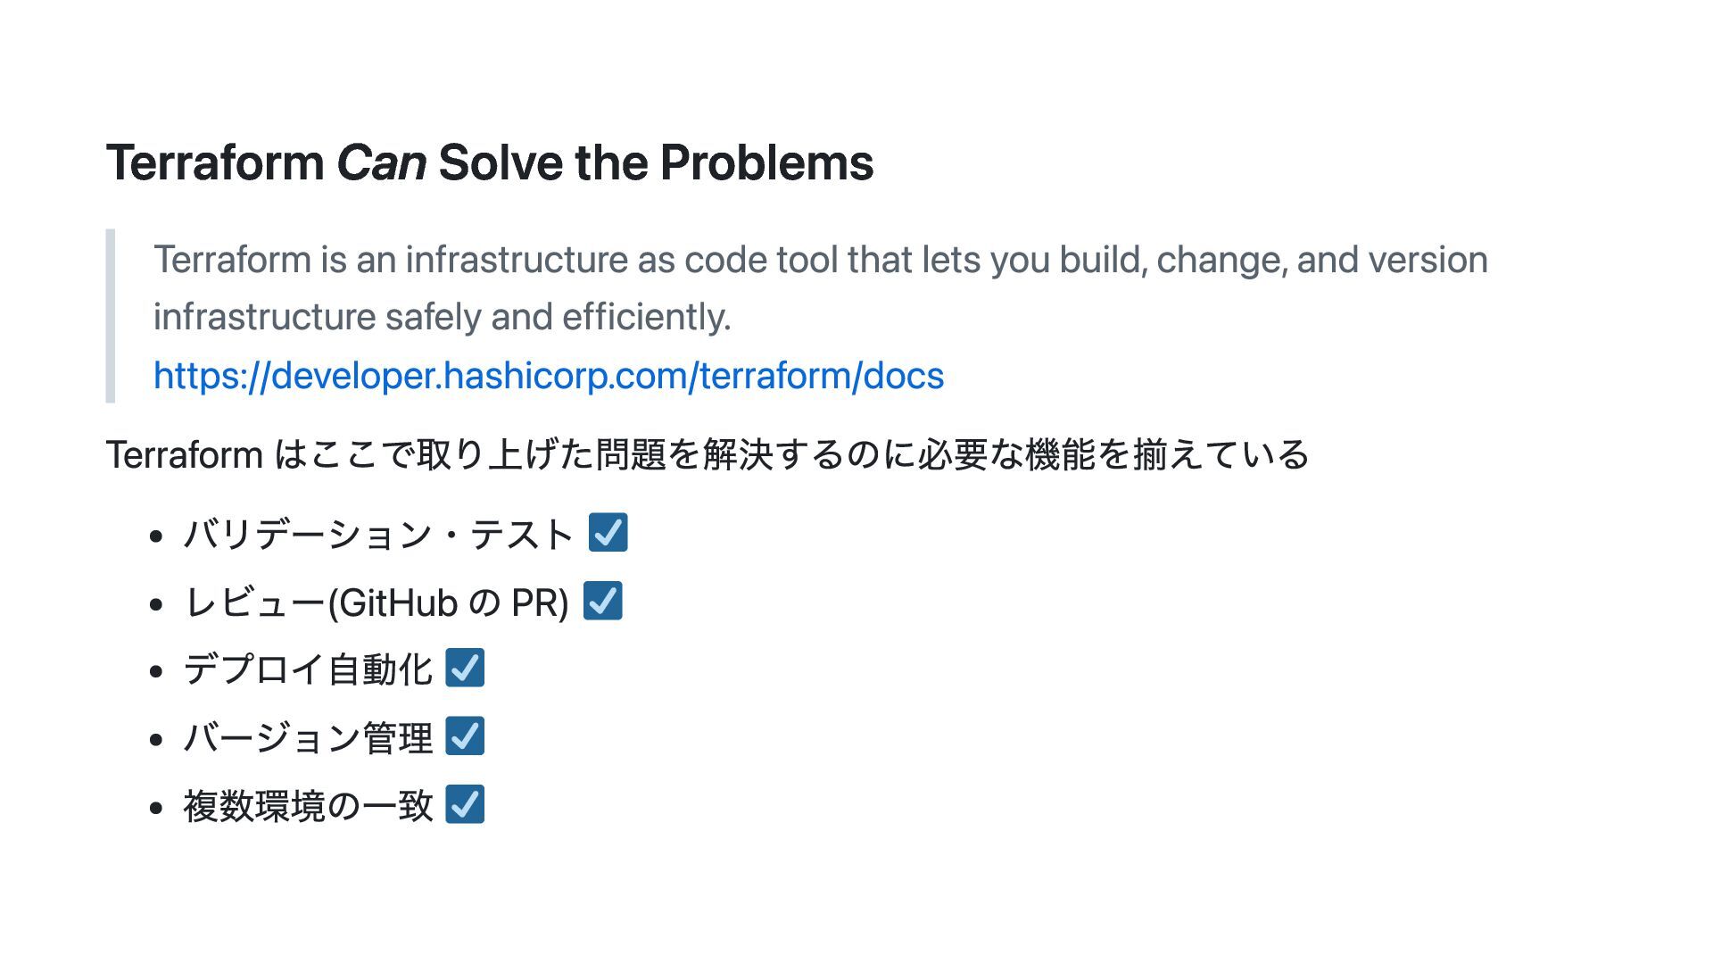Image resolution: width=1713 pixels, height=964 pixels.
Task: Select the バージョン管理 bullet text
Action: point(308,738)
